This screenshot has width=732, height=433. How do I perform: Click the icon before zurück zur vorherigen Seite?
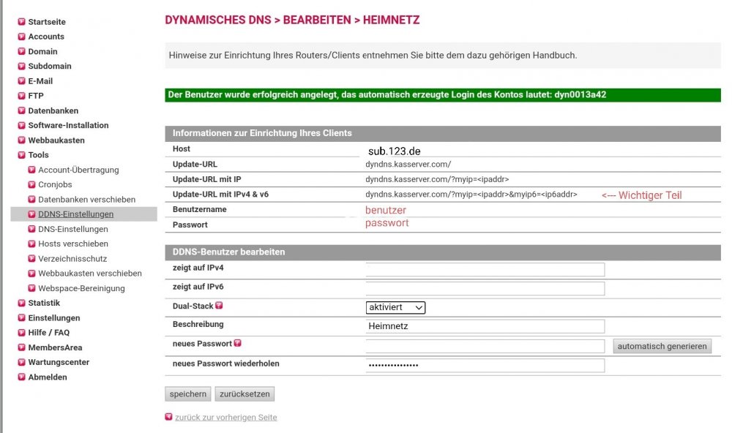(168, 417)
